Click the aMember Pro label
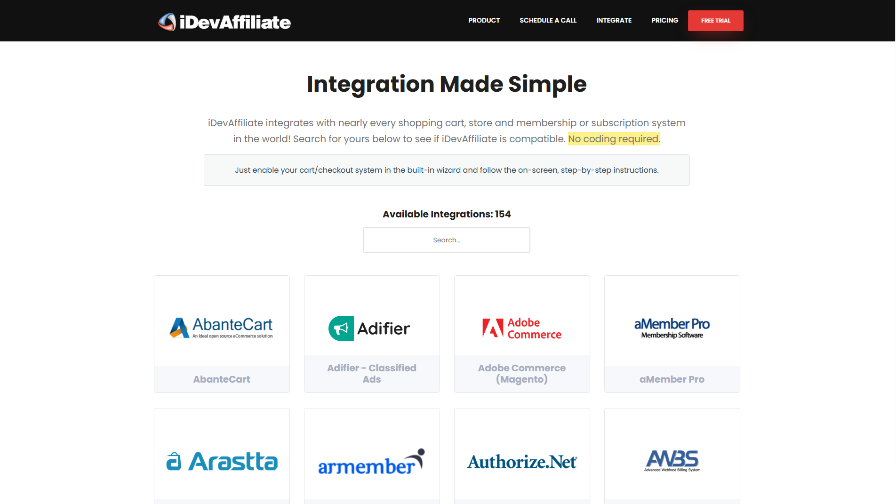Image resolution: width=896 pixels, height=504 pixels. pos(672,379)
